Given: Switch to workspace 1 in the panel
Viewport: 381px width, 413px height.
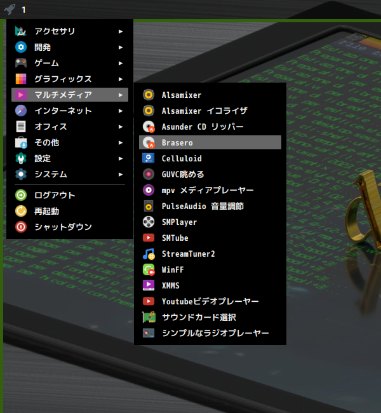Looking at the screenshot, I should coord(23,10).
